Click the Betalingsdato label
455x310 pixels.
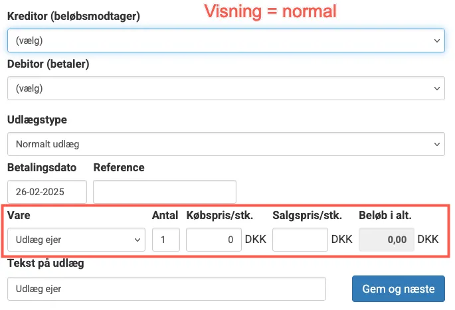(x=42, y=167)
